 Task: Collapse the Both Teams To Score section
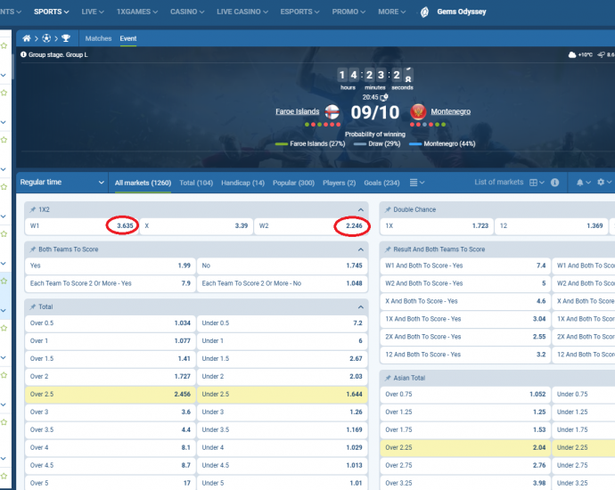tap(360, 249)
